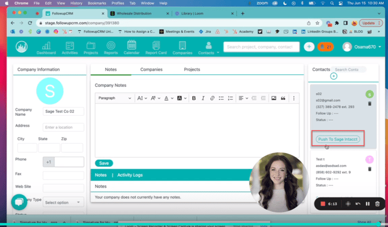Click Push To Sage Intacct button
Screen dimensions: 388x227
click(x=338, y=139)
